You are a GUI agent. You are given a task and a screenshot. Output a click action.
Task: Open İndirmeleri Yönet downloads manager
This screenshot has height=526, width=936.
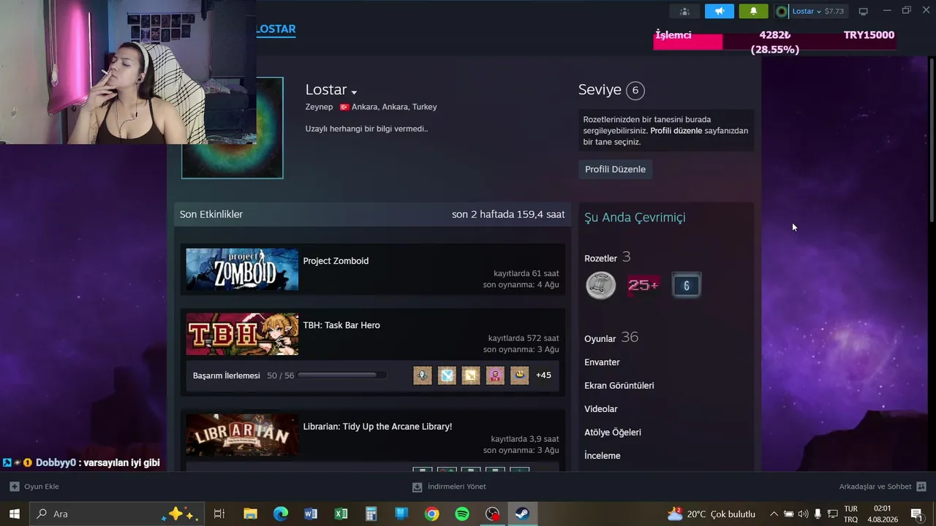(449, 487)
